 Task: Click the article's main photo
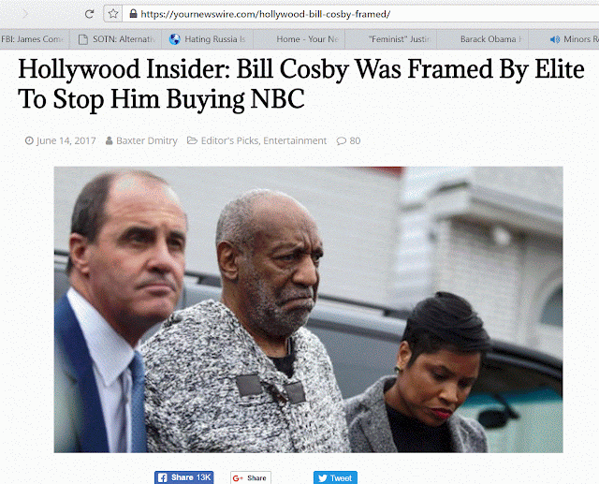pos(308,310)
